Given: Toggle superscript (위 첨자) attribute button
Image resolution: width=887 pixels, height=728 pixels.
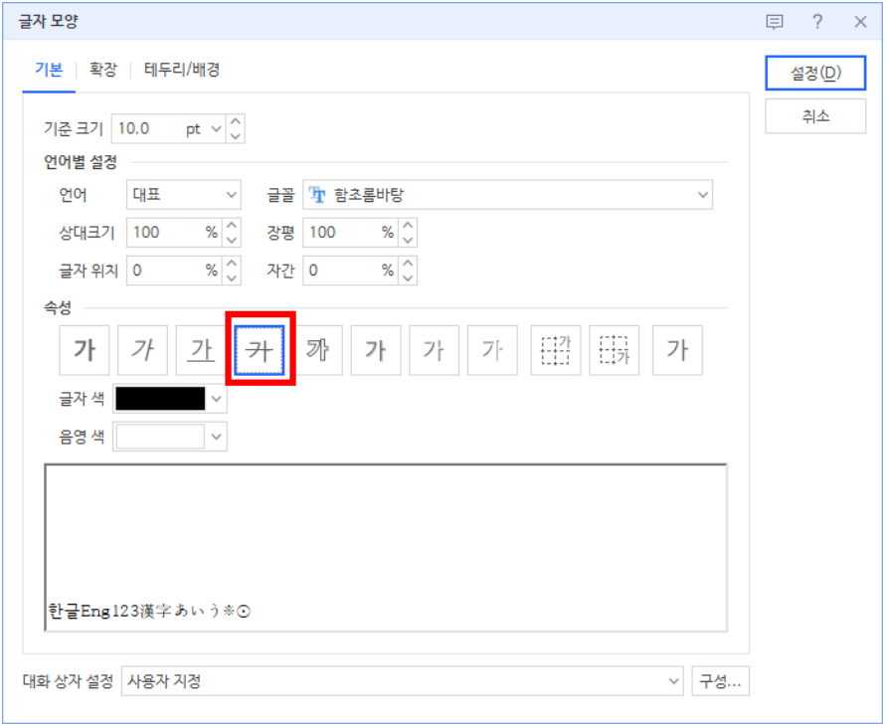Looking at the screenshot, I should 556,350.
